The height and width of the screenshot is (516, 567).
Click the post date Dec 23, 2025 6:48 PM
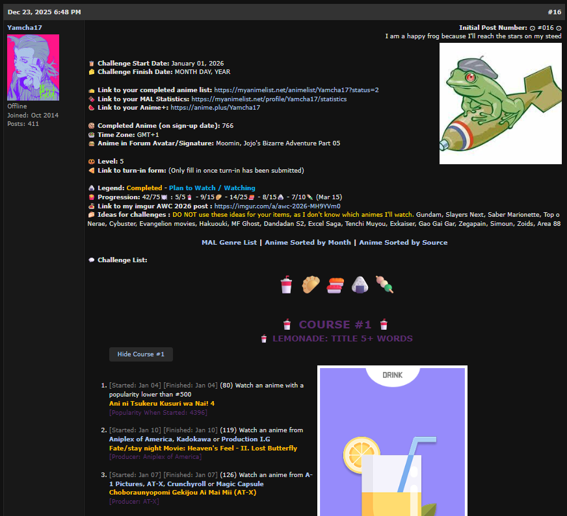point(44,12)
